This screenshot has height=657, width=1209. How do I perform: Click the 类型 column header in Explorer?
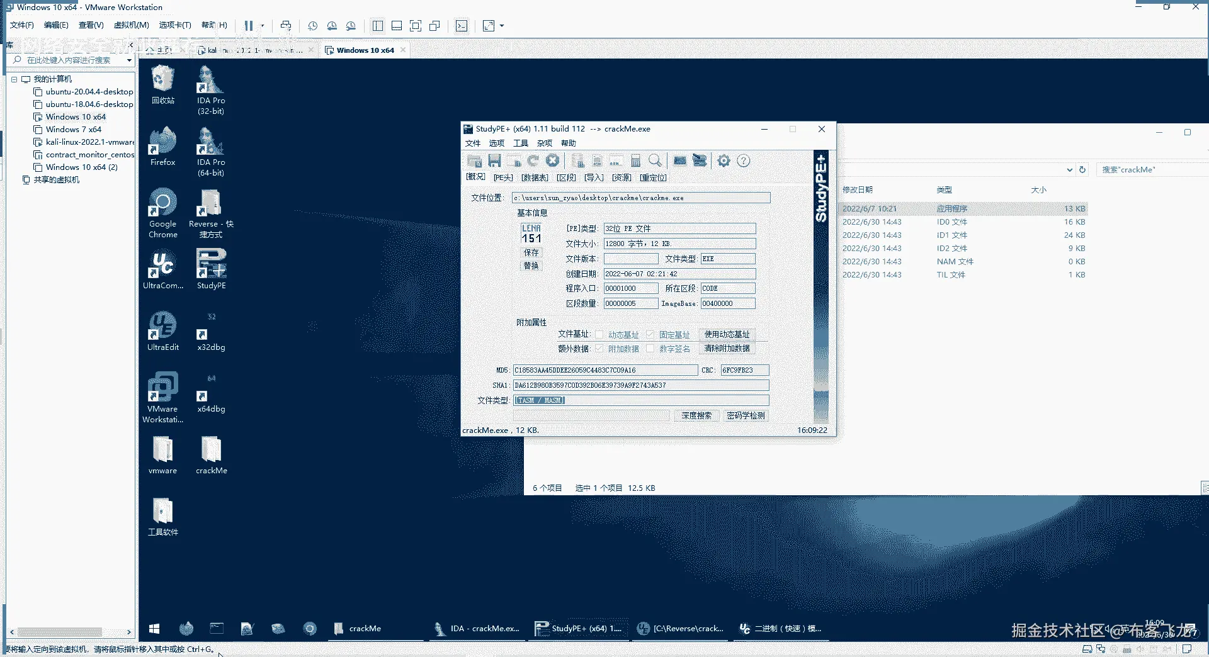pos(944,190)
